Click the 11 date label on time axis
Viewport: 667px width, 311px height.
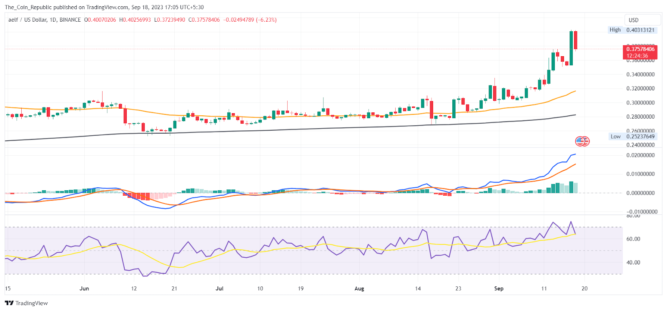click(544, 289)
